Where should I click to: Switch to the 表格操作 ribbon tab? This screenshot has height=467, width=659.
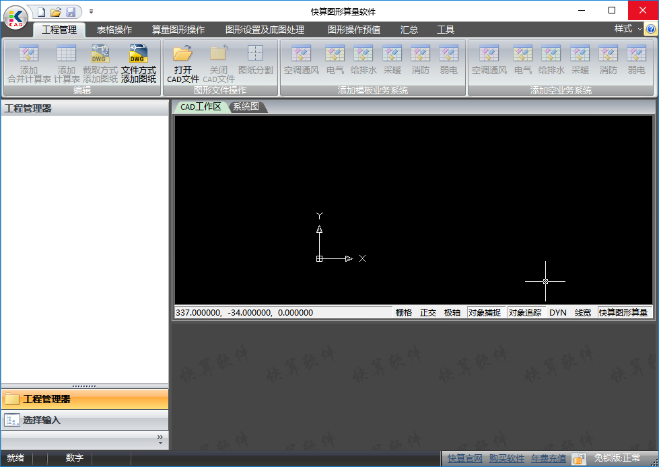tap(114, 30)
